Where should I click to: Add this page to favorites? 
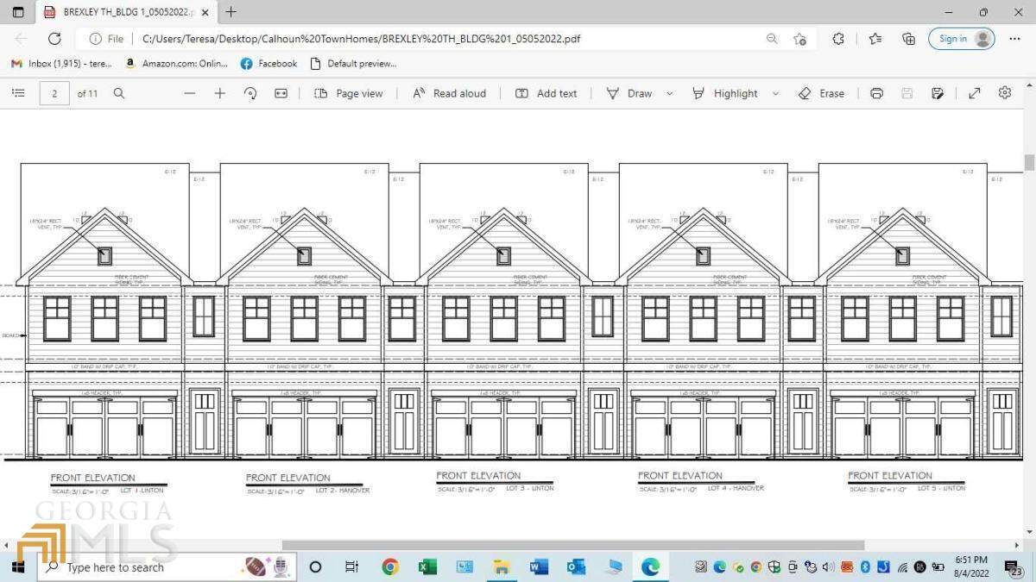[x=799, y=39]
